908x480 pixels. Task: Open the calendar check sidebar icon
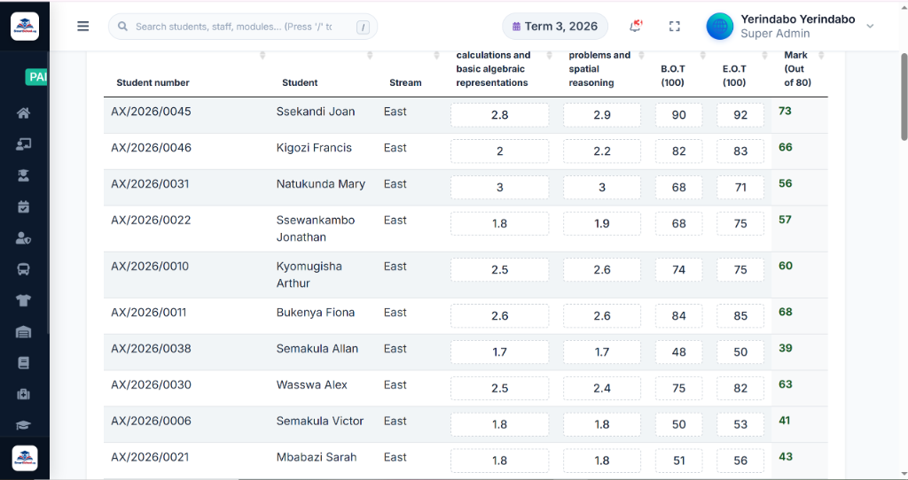(x=23, y=206)
